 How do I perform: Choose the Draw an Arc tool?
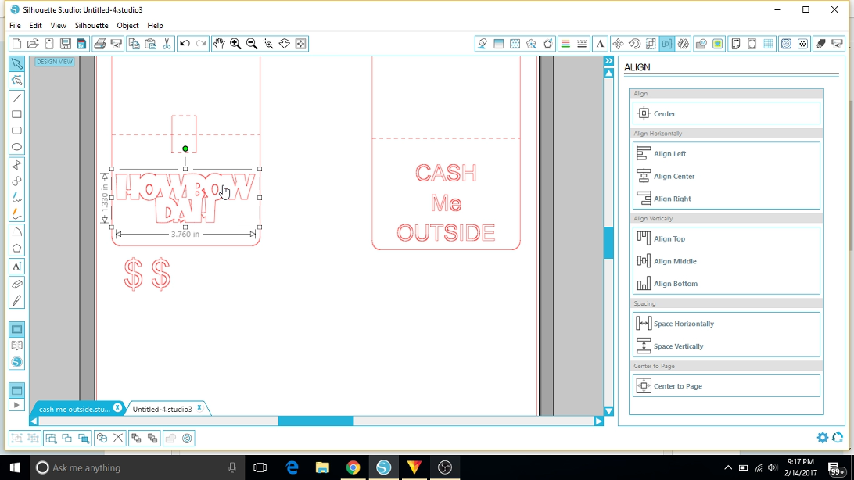17,232
